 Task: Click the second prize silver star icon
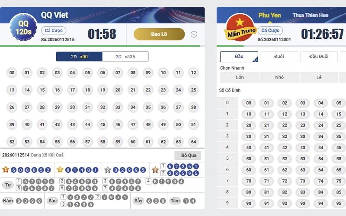(108, 170)
